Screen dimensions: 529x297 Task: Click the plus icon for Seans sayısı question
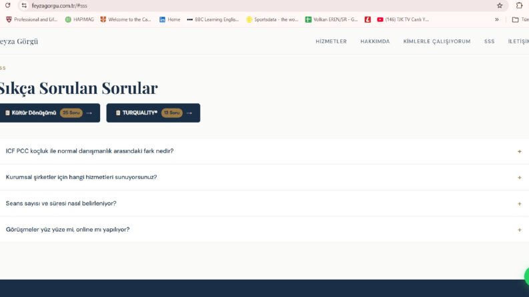coord(520,204)
